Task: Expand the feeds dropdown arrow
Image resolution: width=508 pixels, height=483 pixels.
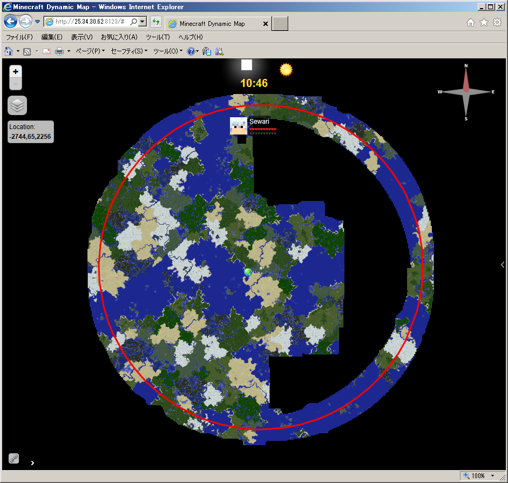Action: pos(37,51)
